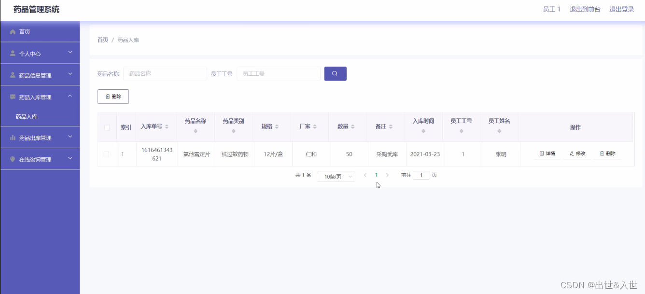Sort by 药品名称 column arrows

point(196,131)
